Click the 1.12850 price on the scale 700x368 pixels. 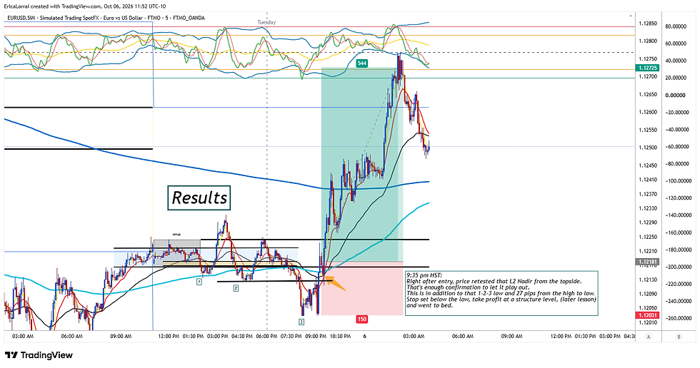[x=648, y=23]
